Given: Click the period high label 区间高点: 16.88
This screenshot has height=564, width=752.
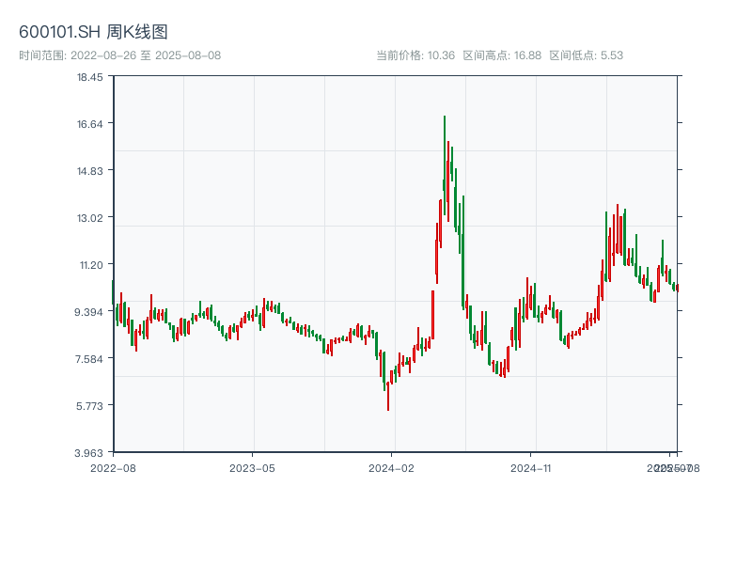Looking at the screenshot, I should 502,55.
